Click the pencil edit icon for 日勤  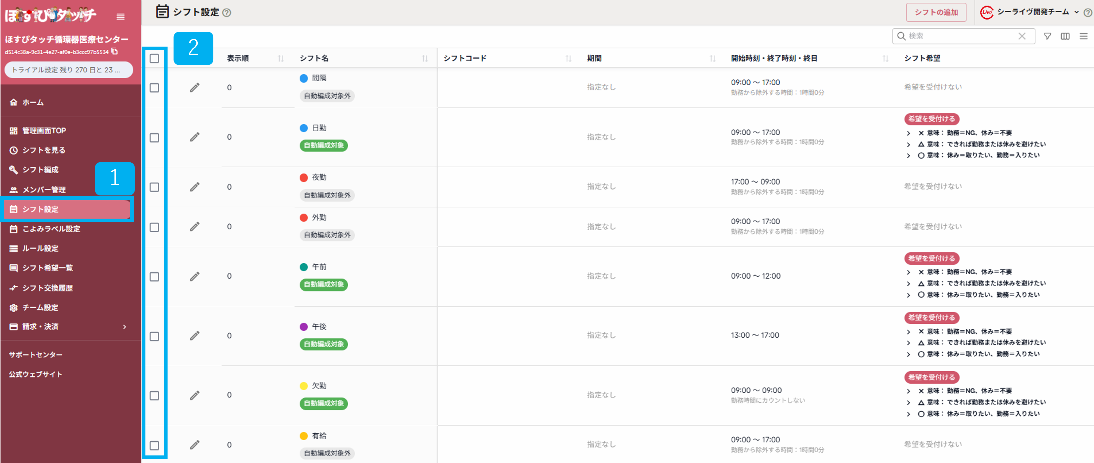pyautogui.click(x=195, y=137)
